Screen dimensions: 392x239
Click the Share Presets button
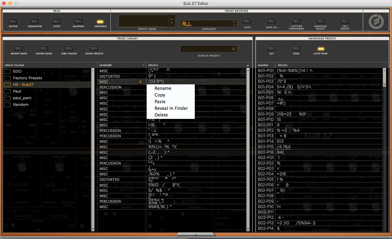[x=94, y=49]
